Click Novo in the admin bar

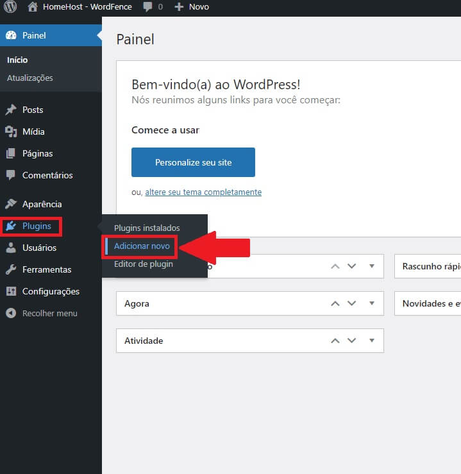[199, 6]
